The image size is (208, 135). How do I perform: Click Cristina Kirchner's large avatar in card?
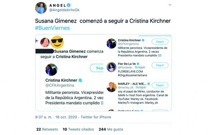coord(51,69)
